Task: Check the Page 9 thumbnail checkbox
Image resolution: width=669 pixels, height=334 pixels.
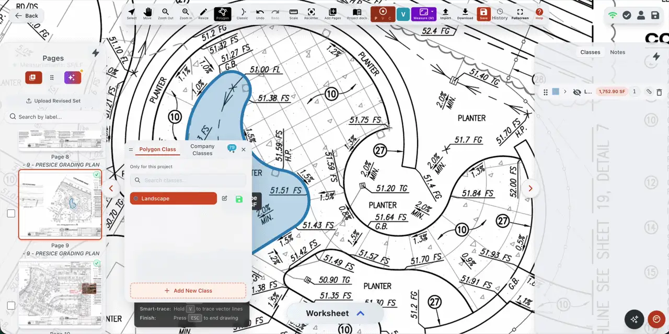Action: pos(11,213)
